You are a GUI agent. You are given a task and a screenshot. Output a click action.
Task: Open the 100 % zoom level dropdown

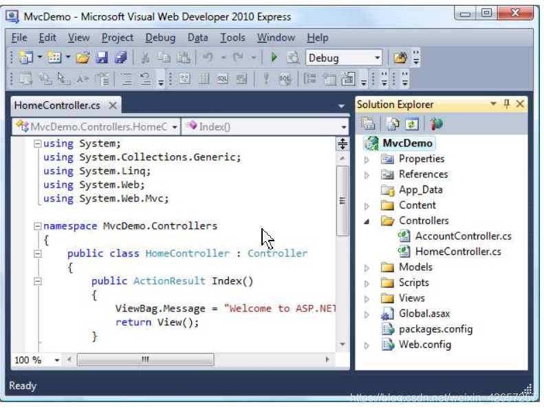tap(57, 360)
